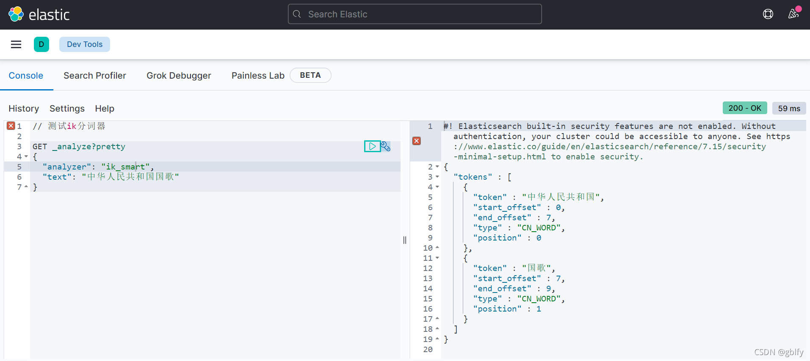Viewport: 810px width, 361px height.
Task: Open the hamburger navigation menu
Action: click(x=16, y=44)
